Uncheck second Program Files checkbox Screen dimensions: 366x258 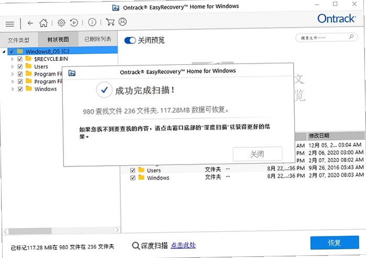pos(20,81)
